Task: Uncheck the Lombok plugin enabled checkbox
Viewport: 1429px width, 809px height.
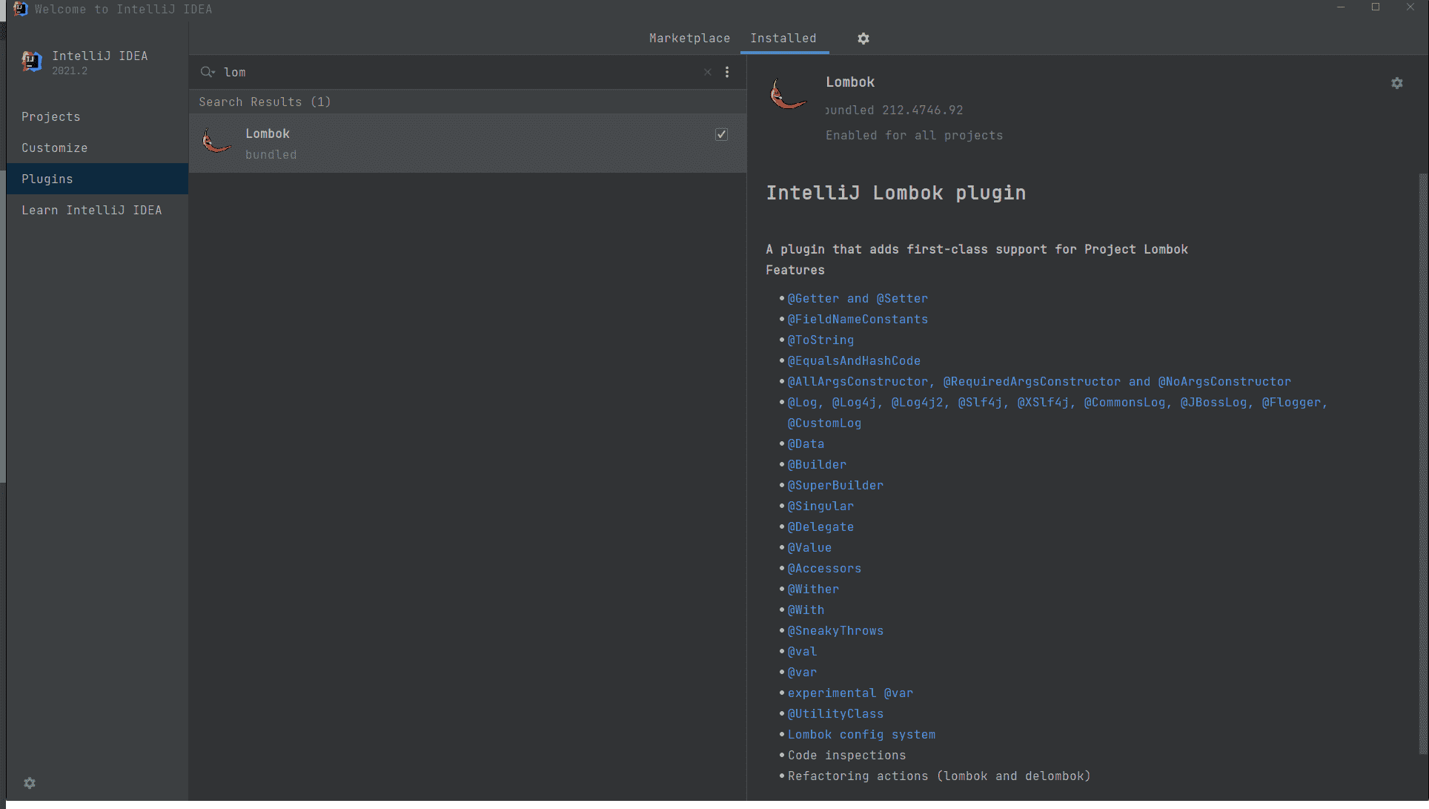Action: tap(721, 134)
